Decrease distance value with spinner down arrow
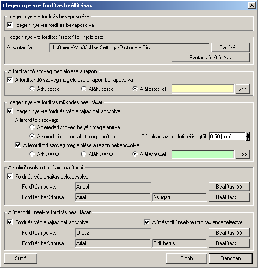Viewport: 258px width, 268px height. (247, 138)
